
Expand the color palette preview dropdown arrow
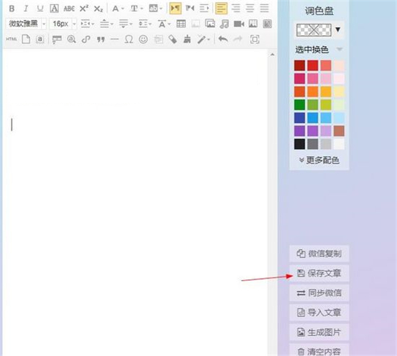tap(339, 30)
